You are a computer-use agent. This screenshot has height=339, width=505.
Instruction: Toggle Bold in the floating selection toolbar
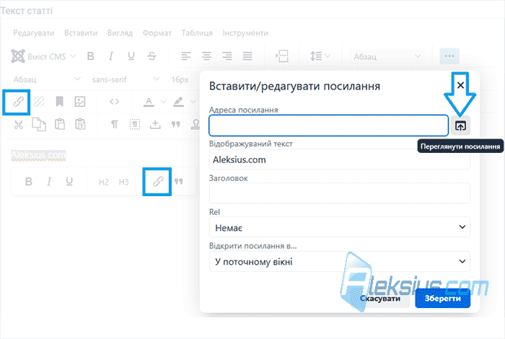28,182
